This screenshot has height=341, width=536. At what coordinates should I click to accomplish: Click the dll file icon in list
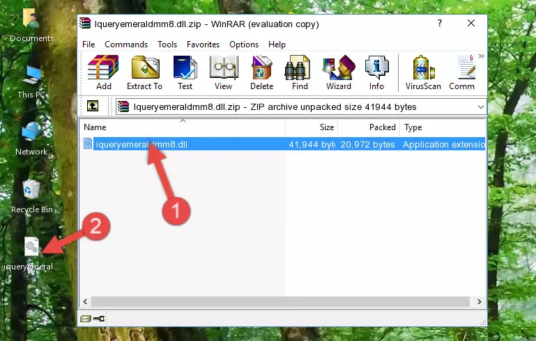[88, 143]
